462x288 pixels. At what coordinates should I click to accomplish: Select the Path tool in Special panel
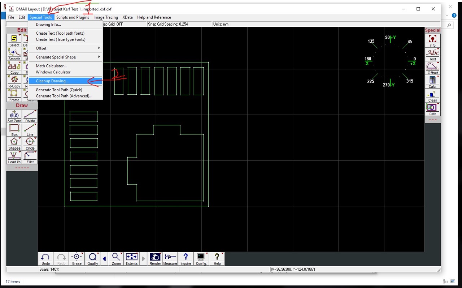(432, 109)
